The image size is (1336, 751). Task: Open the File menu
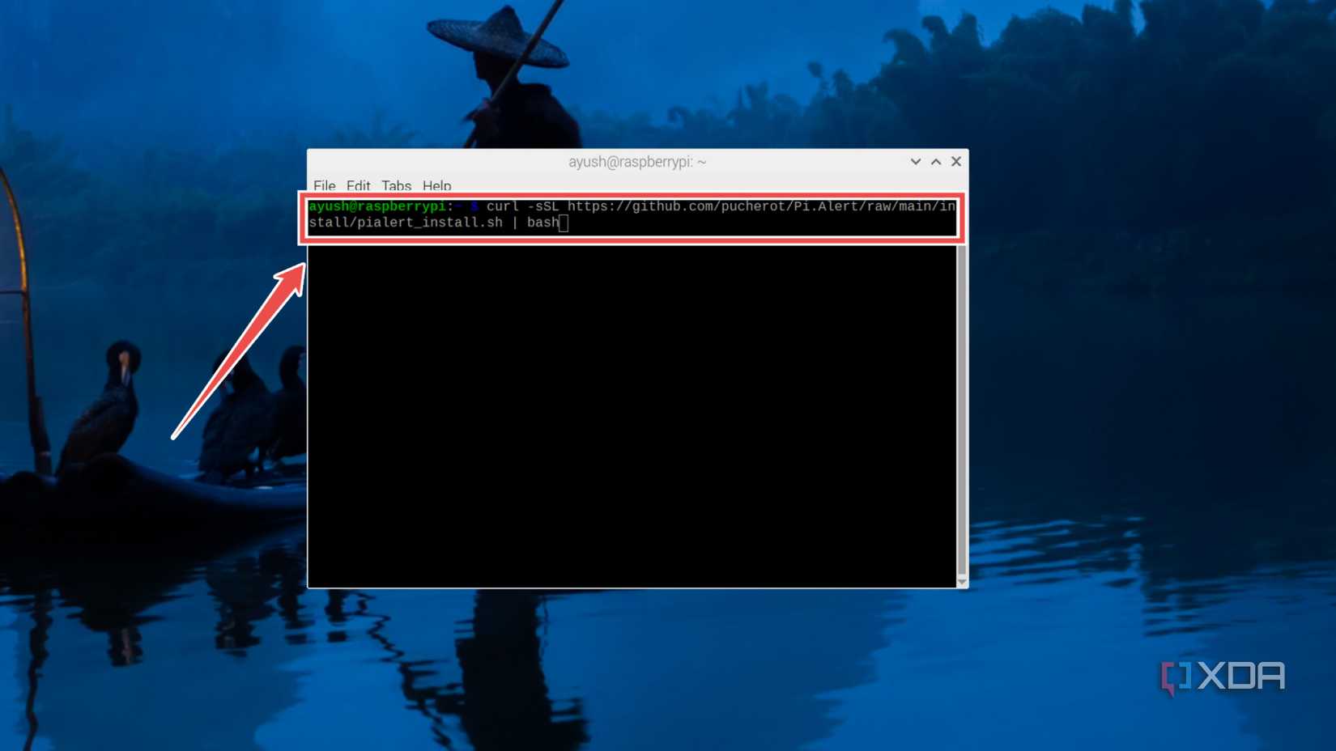coord(324,186)
